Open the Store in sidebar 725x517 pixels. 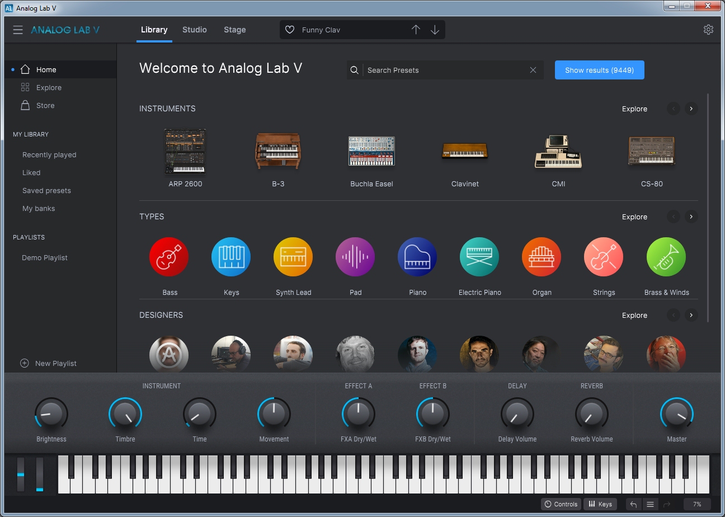45,106
